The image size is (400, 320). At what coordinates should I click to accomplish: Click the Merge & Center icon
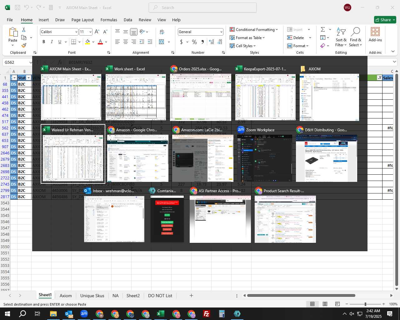(162, 42)
